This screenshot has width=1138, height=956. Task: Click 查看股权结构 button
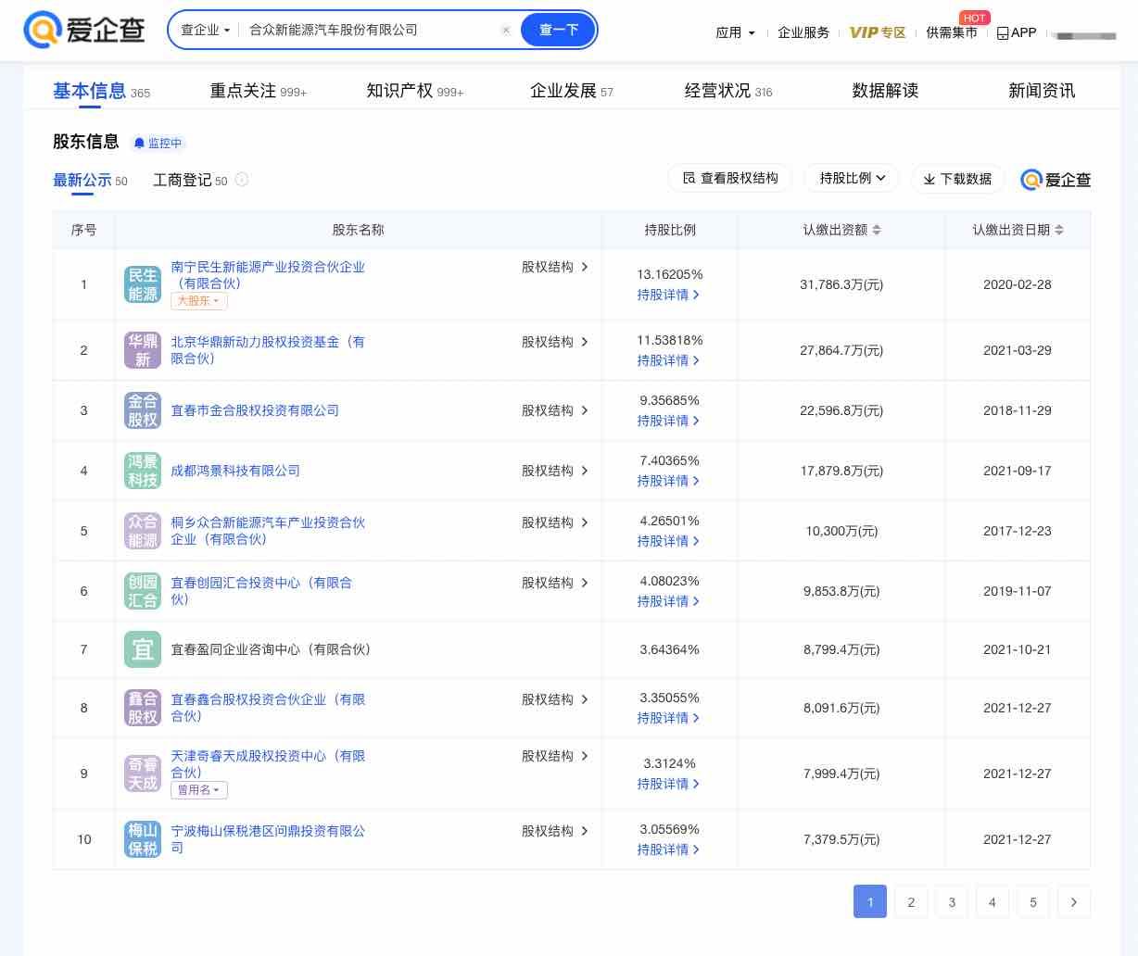[730, 179]
